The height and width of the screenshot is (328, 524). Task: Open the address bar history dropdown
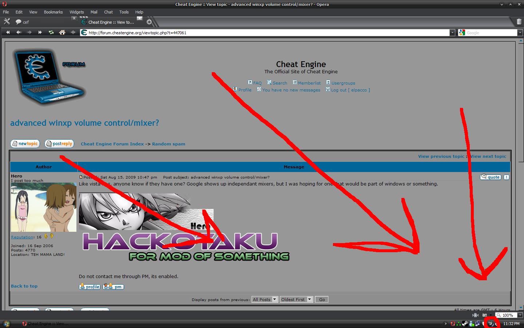coord(452,32)
